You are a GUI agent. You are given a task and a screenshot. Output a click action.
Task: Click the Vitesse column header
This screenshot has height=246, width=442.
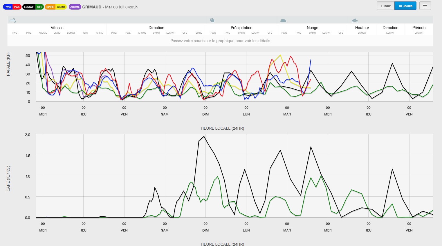coord(57,28)
